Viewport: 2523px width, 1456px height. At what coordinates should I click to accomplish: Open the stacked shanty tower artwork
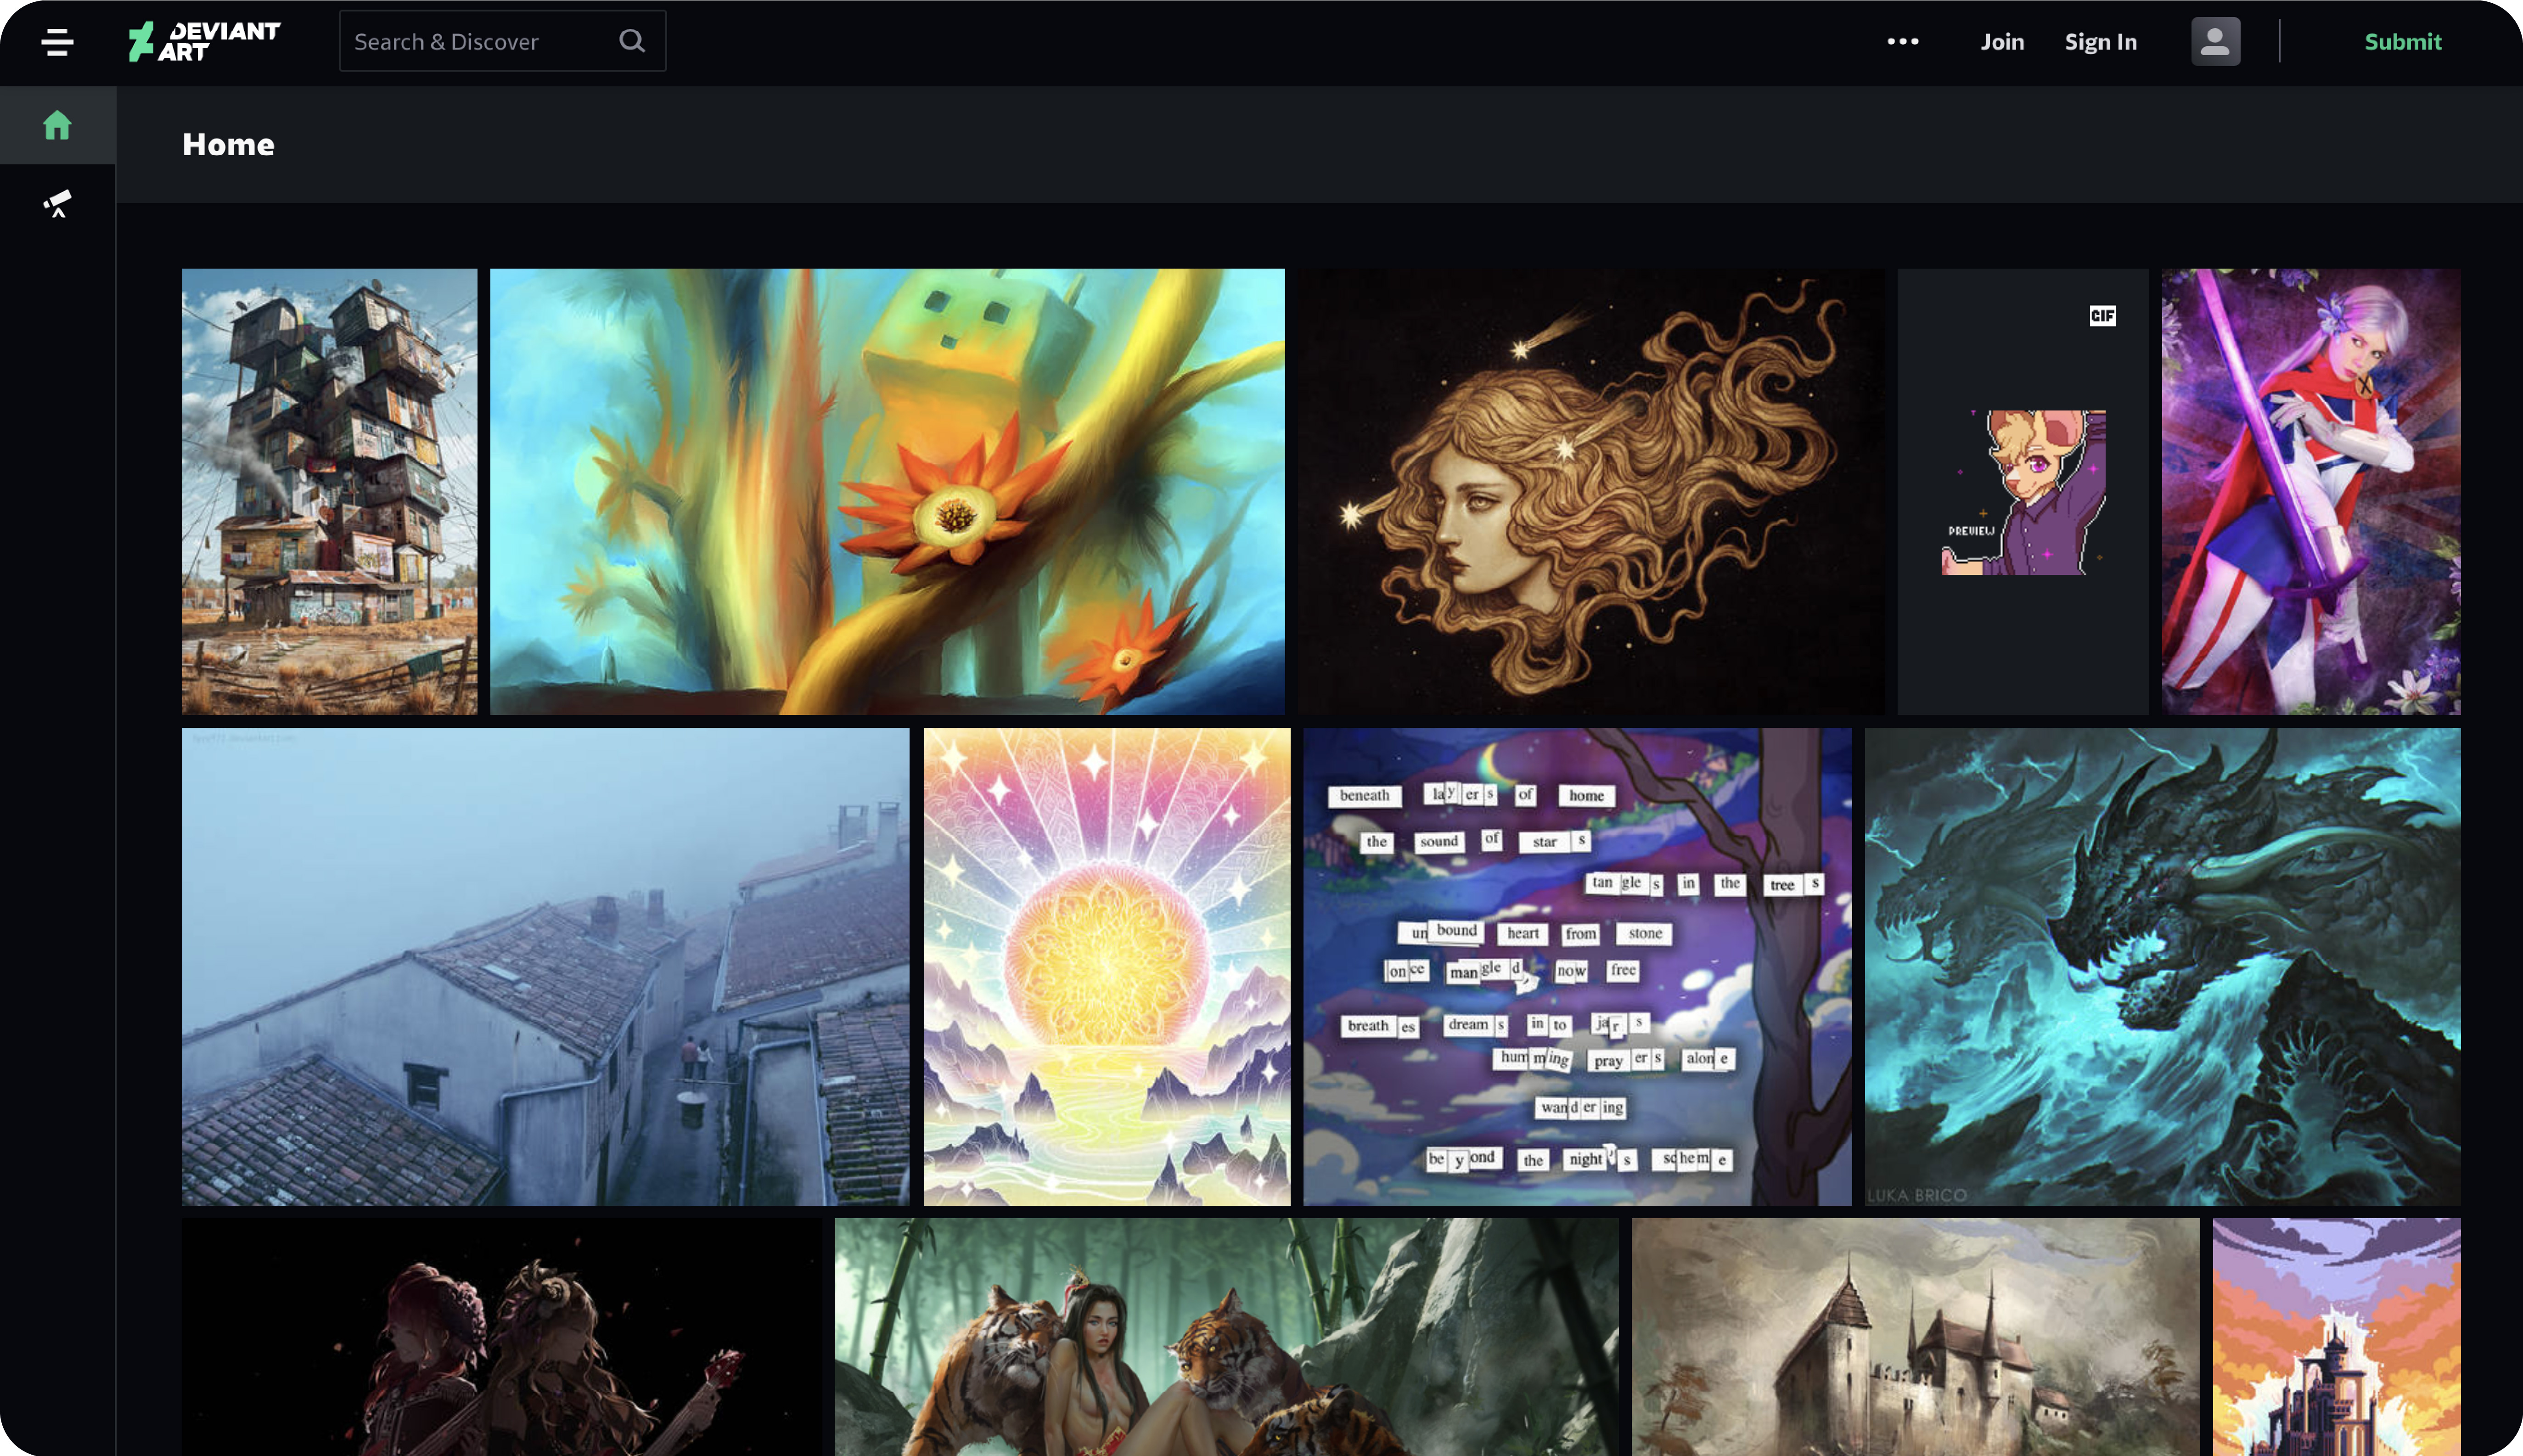coord(330,491)
